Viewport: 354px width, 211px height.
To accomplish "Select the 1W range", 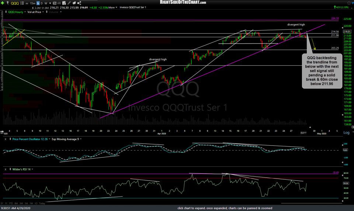I will [31, 204].
